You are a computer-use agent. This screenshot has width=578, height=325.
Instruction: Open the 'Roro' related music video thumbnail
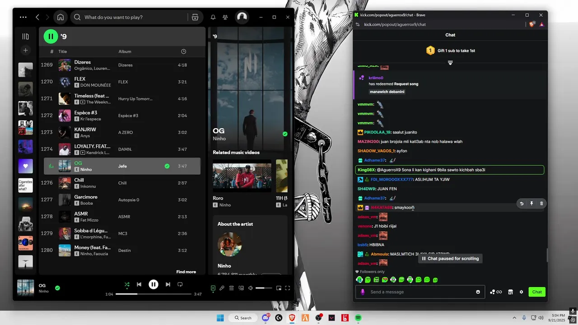[242, 176]
